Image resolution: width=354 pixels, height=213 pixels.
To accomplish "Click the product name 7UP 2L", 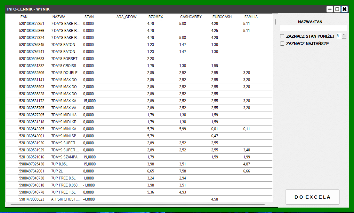I will click(x=66, y=171).
